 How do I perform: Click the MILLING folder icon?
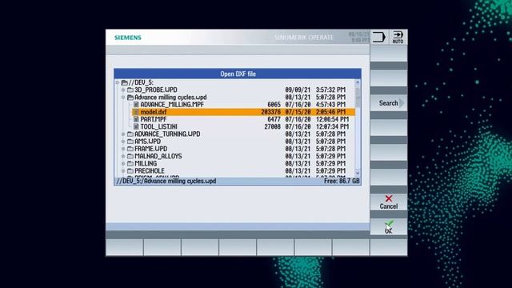[x=130, y=163]
